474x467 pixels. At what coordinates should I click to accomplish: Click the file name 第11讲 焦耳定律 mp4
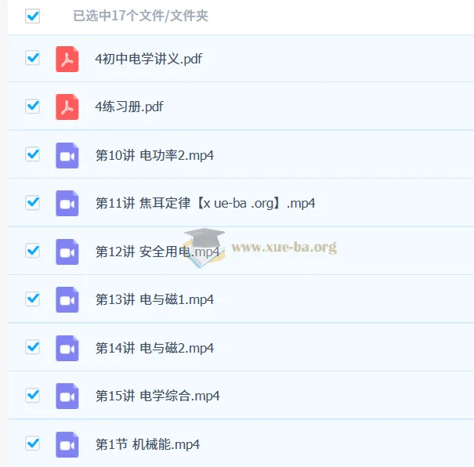[205, 203]
